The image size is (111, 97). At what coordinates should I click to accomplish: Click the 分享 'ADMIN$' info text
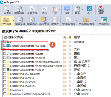point(83,90)
